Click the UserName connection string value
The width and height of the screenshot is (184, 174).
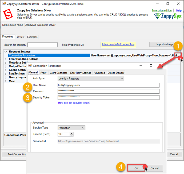tap(133, 55)
